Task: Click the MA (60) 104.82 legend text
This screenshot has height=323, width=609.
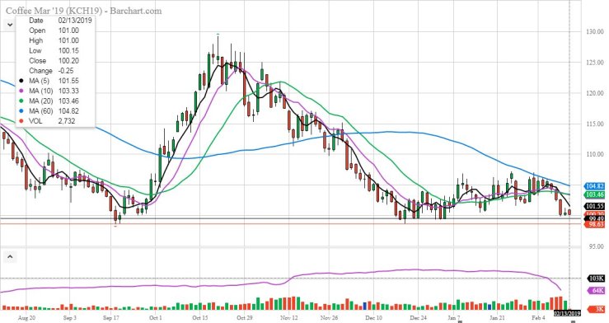Action: [54, 111]
